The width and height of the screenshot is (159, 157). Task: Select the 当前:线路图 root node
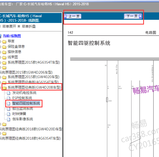12,36
